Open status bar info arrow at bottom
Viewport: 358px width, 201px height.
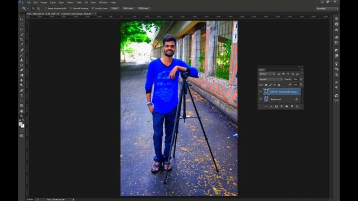tap(73, 200)
